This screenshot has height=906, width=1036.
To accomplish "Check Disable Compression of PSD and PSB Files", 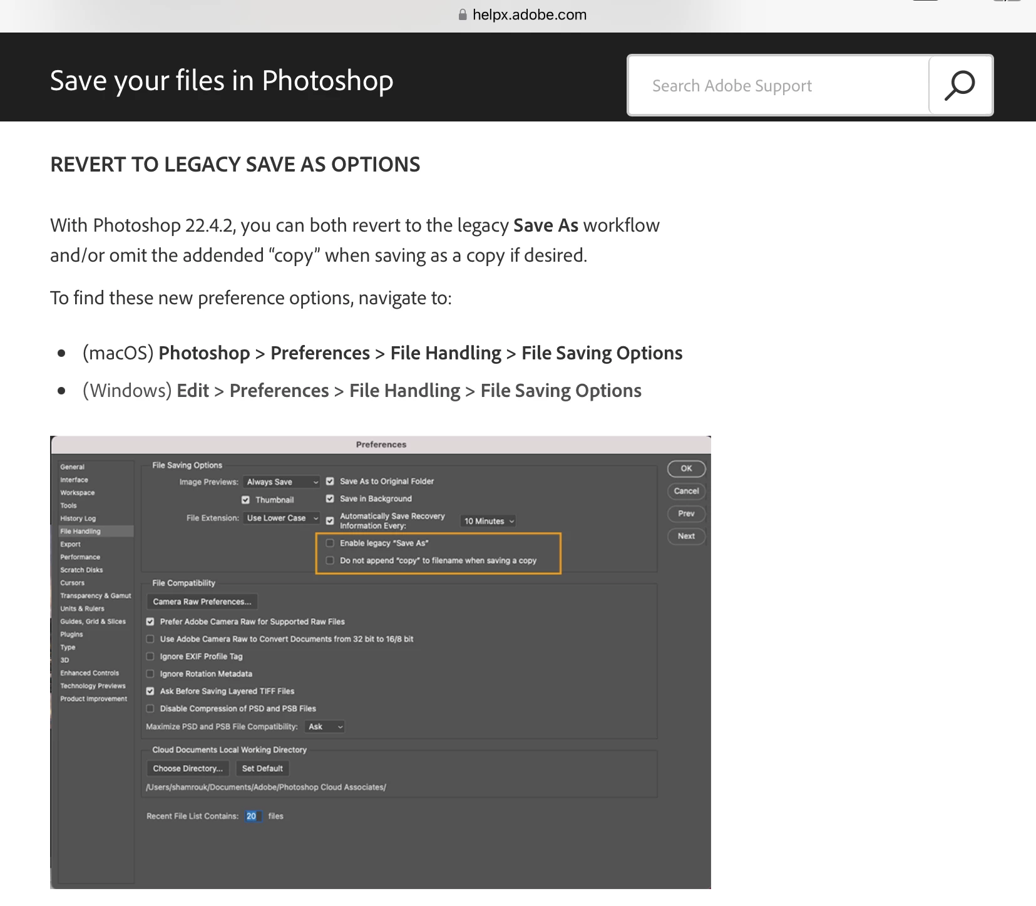I will click(150, 709).
